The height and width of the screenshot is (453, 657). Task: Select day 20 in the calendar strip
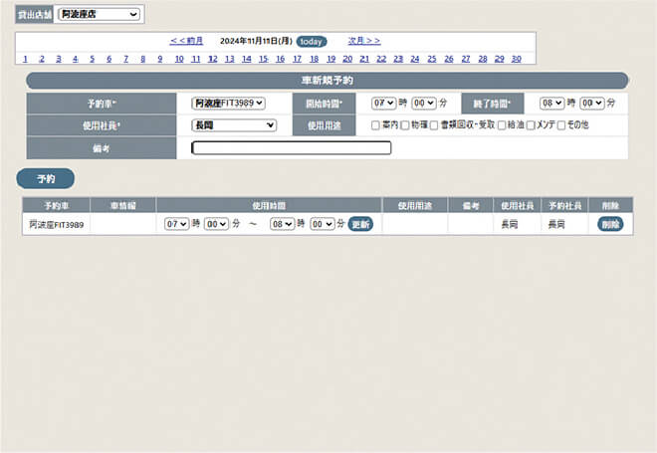(x=347, y=59)
